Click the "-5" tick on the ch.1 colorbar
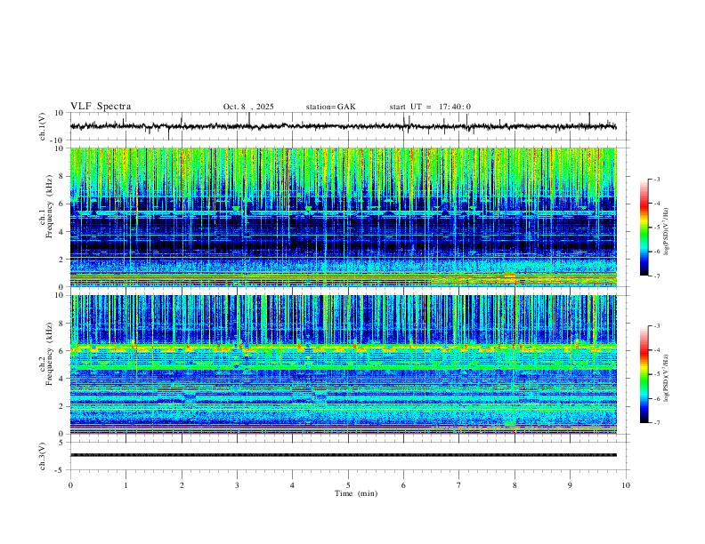The width and height of the screenshot is (705, 544). coord(657,228)
